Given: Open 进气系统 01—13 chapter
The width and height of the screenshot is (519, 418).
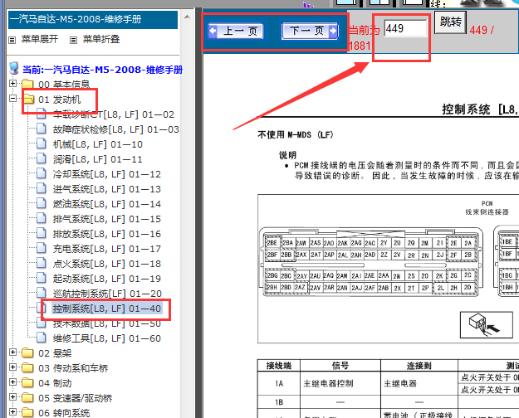Looking at the screenshot, I should (107, 189).
